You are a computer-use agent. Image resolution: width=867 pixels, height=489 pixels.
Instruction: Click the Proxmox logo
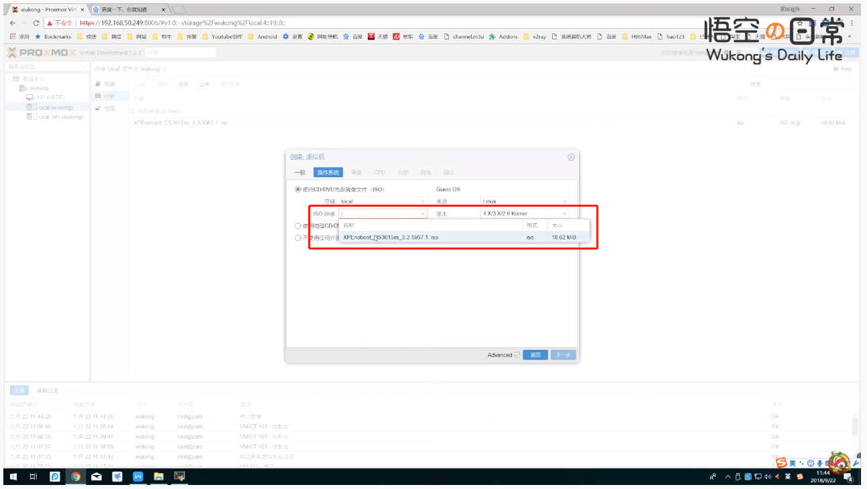[42, 53]
